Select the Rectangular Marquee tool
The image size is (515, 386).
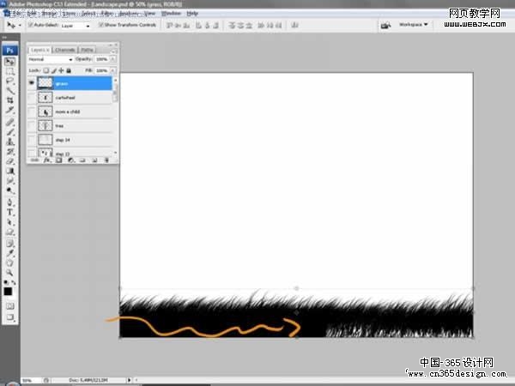pos(9,71)
